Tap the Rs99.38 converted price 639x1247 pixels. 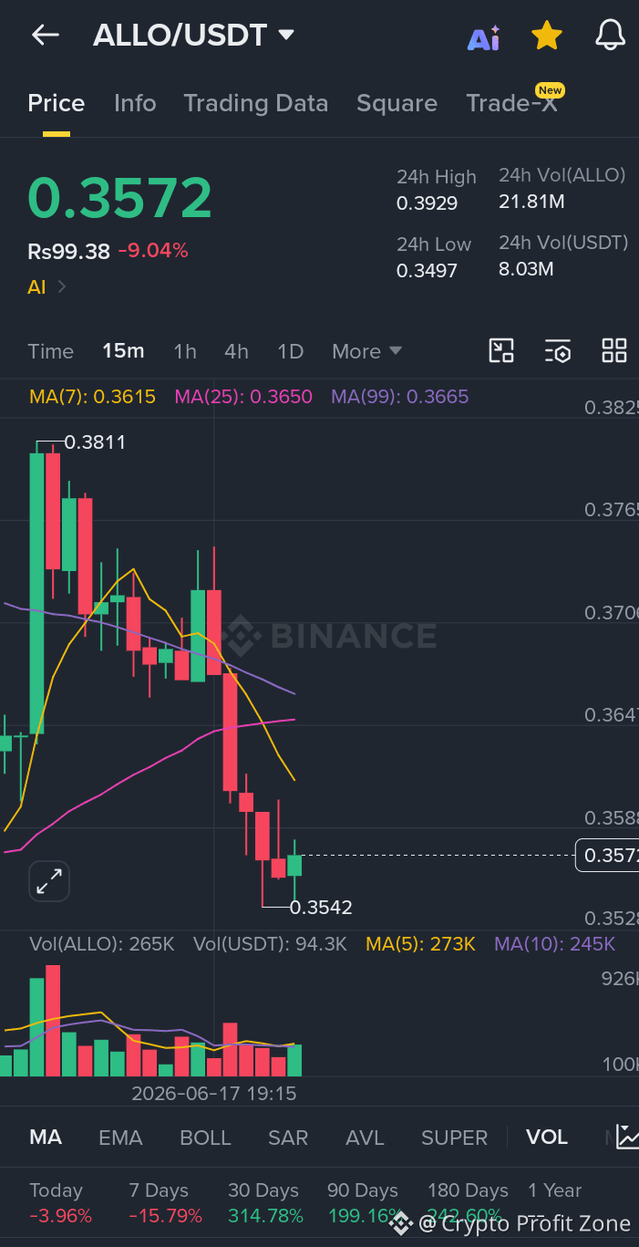[68, 251]
